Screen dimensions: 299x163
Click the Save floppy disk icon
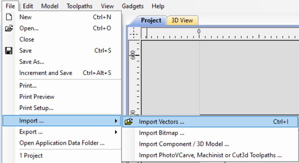tap(9, 51)
